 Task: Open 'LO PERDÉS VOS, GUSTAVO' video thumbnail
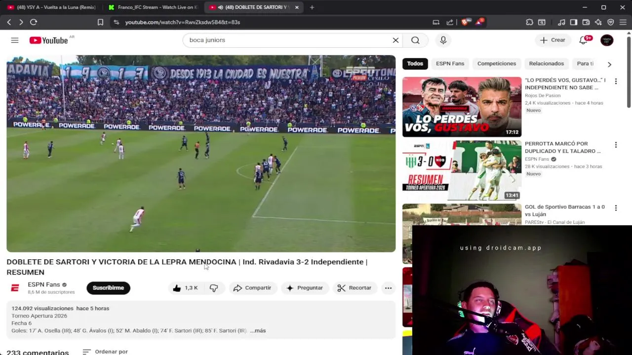pyautogui.click(x=462, y=107)
